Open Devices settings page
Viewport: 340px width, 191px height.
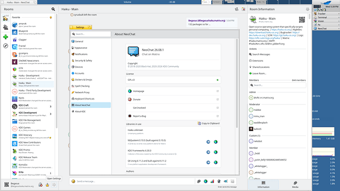click(91, 67)
